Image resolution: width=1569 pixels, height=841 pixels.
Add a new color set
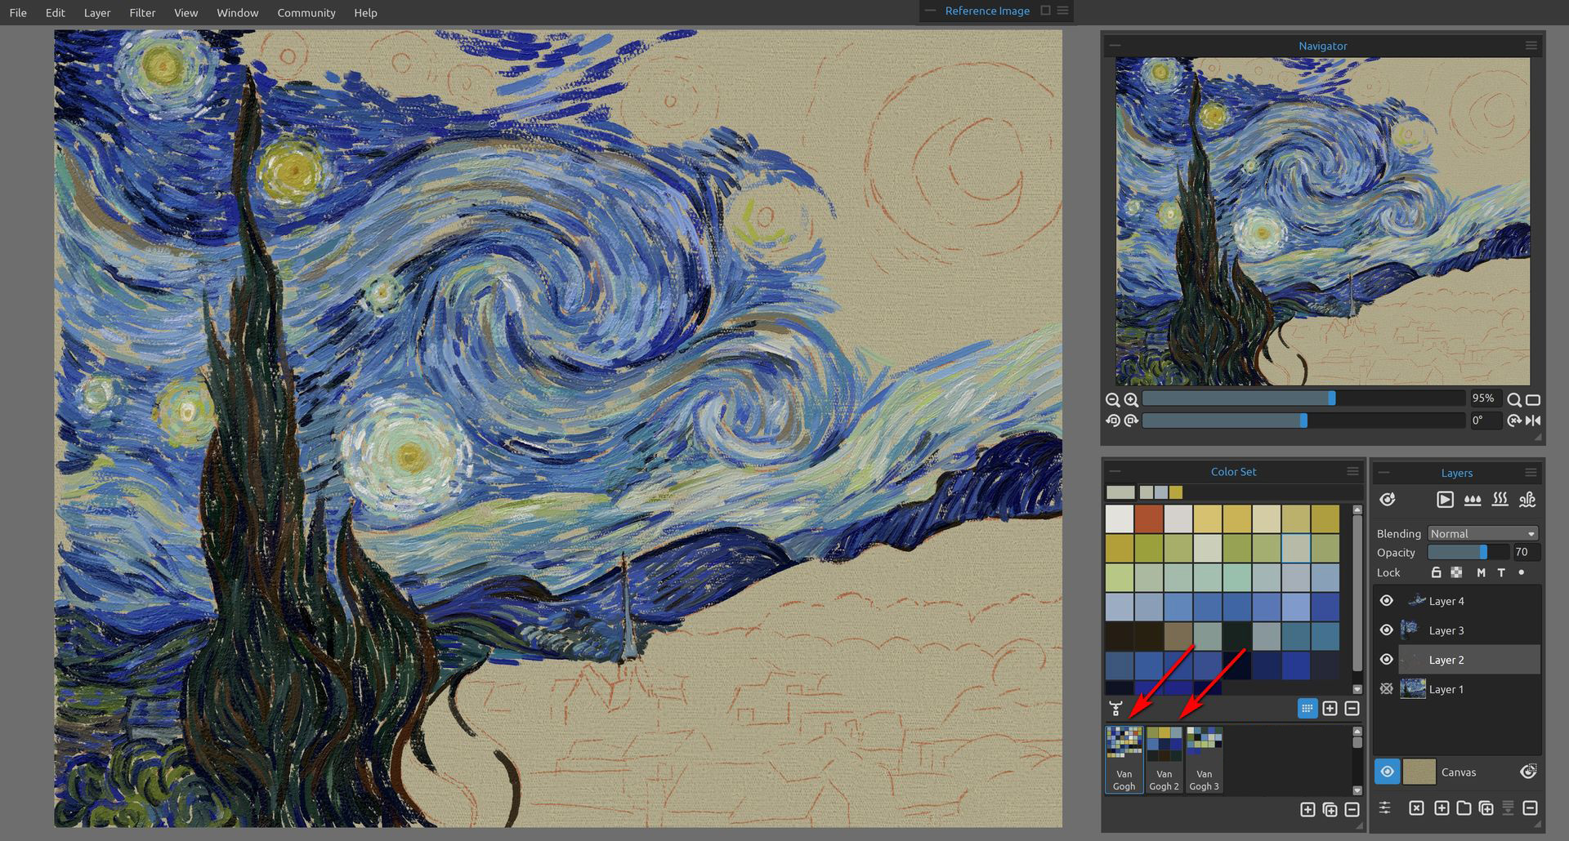[x=1307, y=809]
